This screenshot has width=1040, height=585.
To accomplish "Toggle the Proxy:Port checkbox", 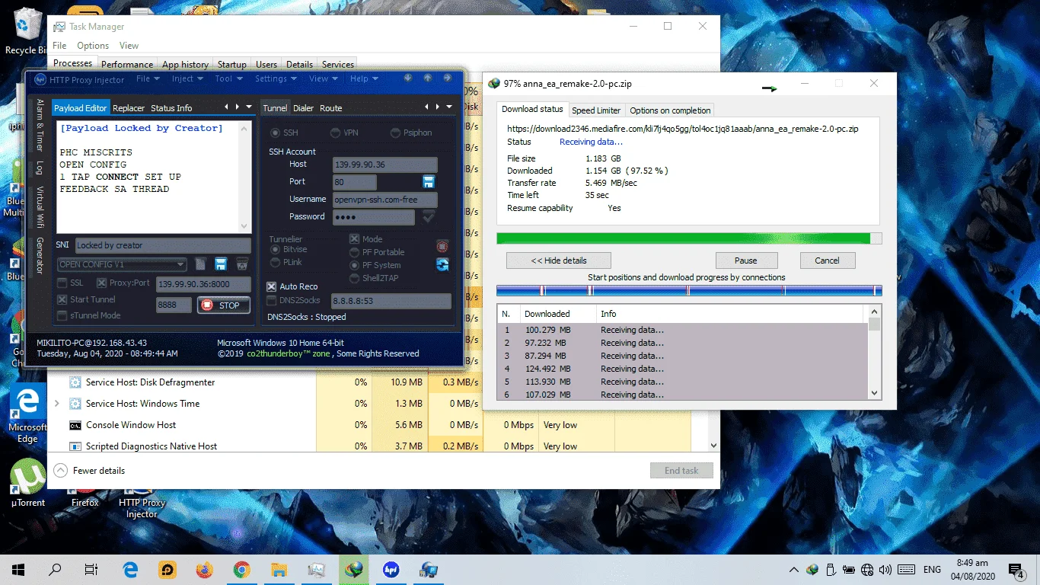I will pos(123,283).
